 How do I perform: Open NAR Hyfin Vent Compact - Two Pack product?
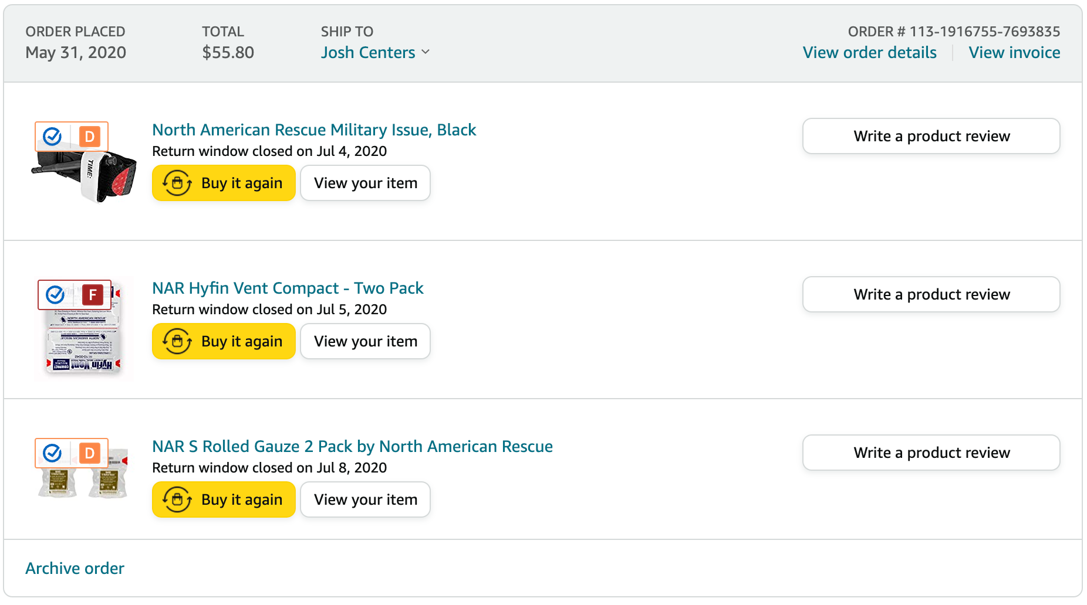click(x=288, y=288)
